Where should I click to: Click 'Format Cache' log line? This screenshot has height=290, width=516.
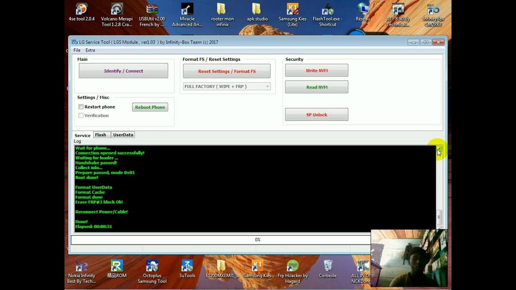(x=90, y=193)
